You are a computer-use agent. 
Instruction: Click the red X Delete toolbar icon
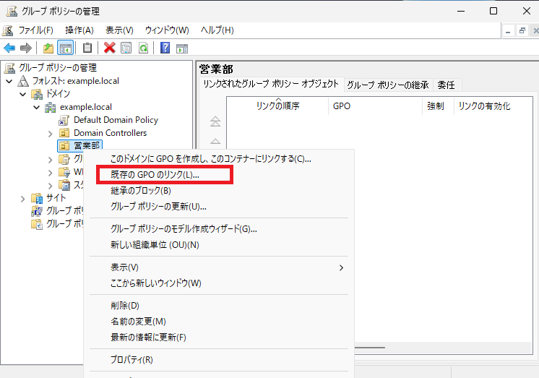pos(110,48)
